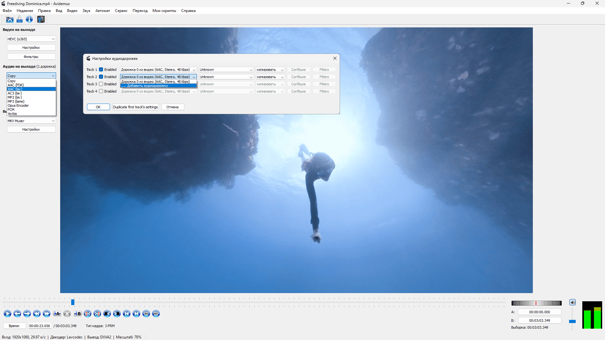Jump to the previous keyframe
Screen dimensions: 605x340
(x=37, y=314)
